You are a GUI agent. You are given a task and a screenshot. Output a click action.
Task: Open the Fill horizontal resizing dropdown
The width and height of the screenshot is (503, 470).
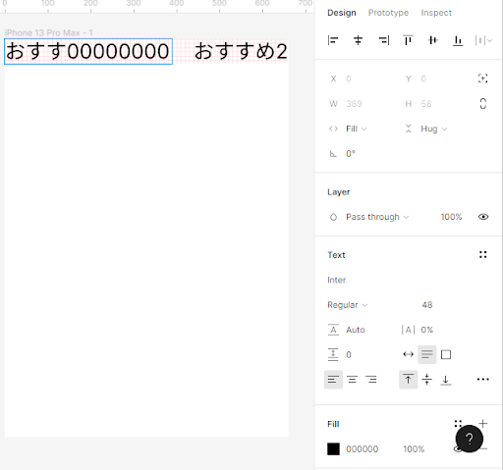click(x=357, y=129)
